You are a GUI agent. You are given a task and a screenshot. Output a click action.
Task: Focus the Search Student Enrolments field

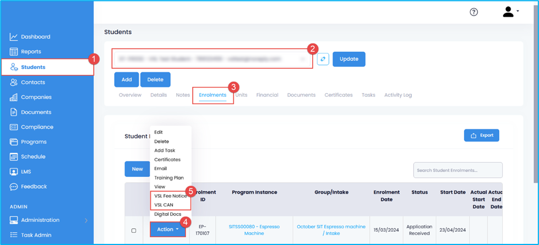click(458, 170)
